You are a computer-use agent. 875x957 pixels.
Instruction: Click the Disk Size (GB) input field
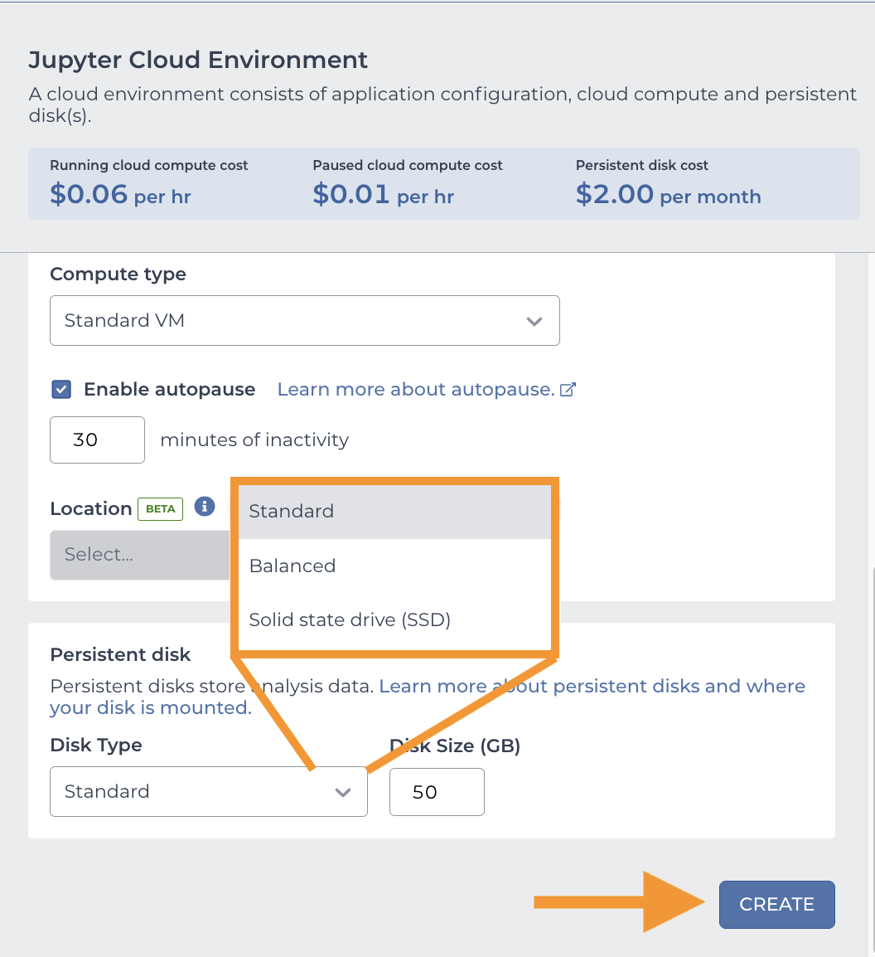tap(437, 792)
